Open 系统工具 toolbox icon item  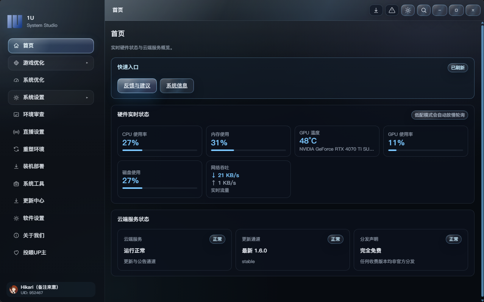16,184
